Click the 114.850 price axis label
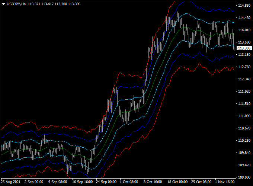The image size is (253, 186). click(244, 6)
